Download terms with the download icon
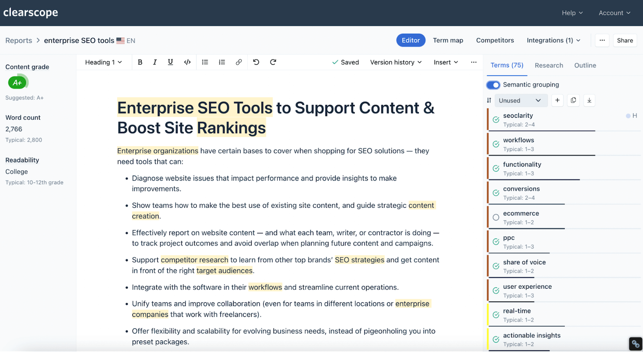The height and width of the screenshot is (352, 643). (x=589, y=100)
